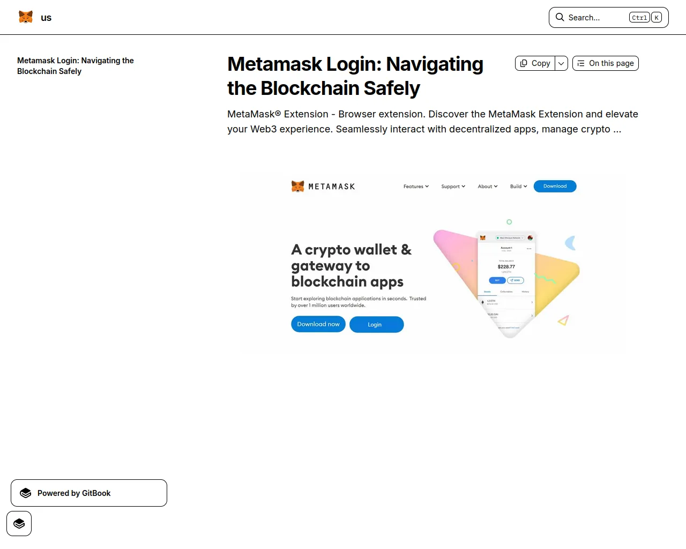Screen dimensions: 686x549
Task: Click the wallet phone mockup thumbnail
Action: (x=506, y=284)
